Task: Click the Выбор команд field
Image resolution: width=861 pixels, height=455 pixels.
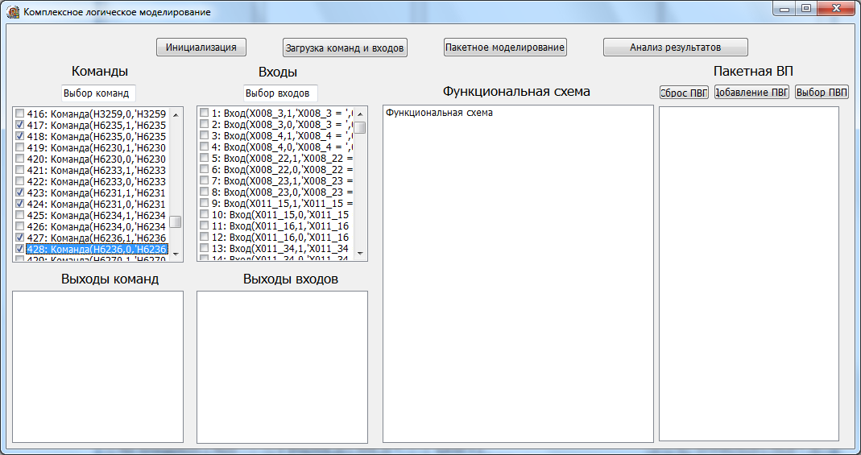Action: coord(98,93)
